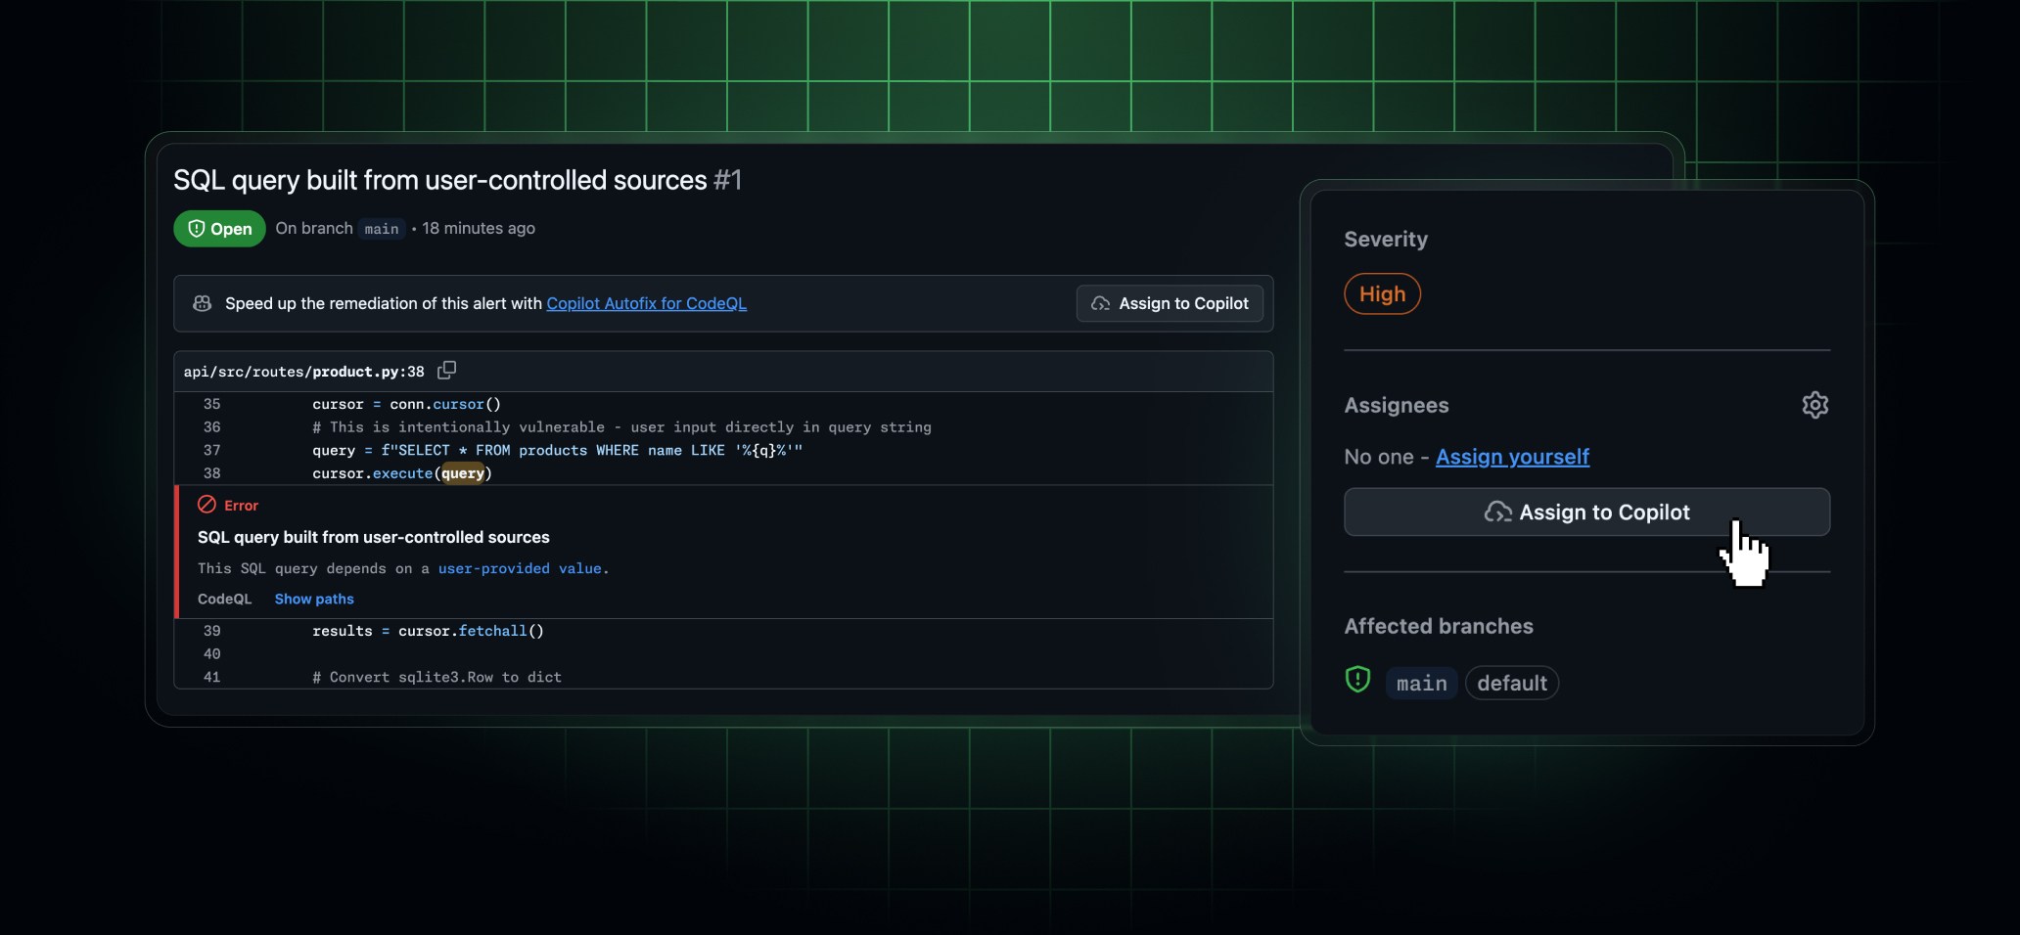
Task: Click line number 41 in code view
Action: pos(211,677)
